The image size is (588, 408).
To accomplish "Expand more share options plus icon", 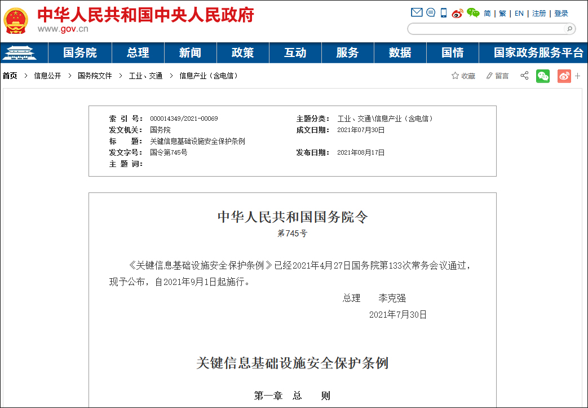I will pos(578,76).
